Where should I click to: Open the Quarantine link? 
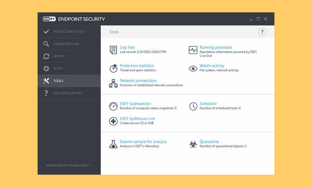pos(209,142)
